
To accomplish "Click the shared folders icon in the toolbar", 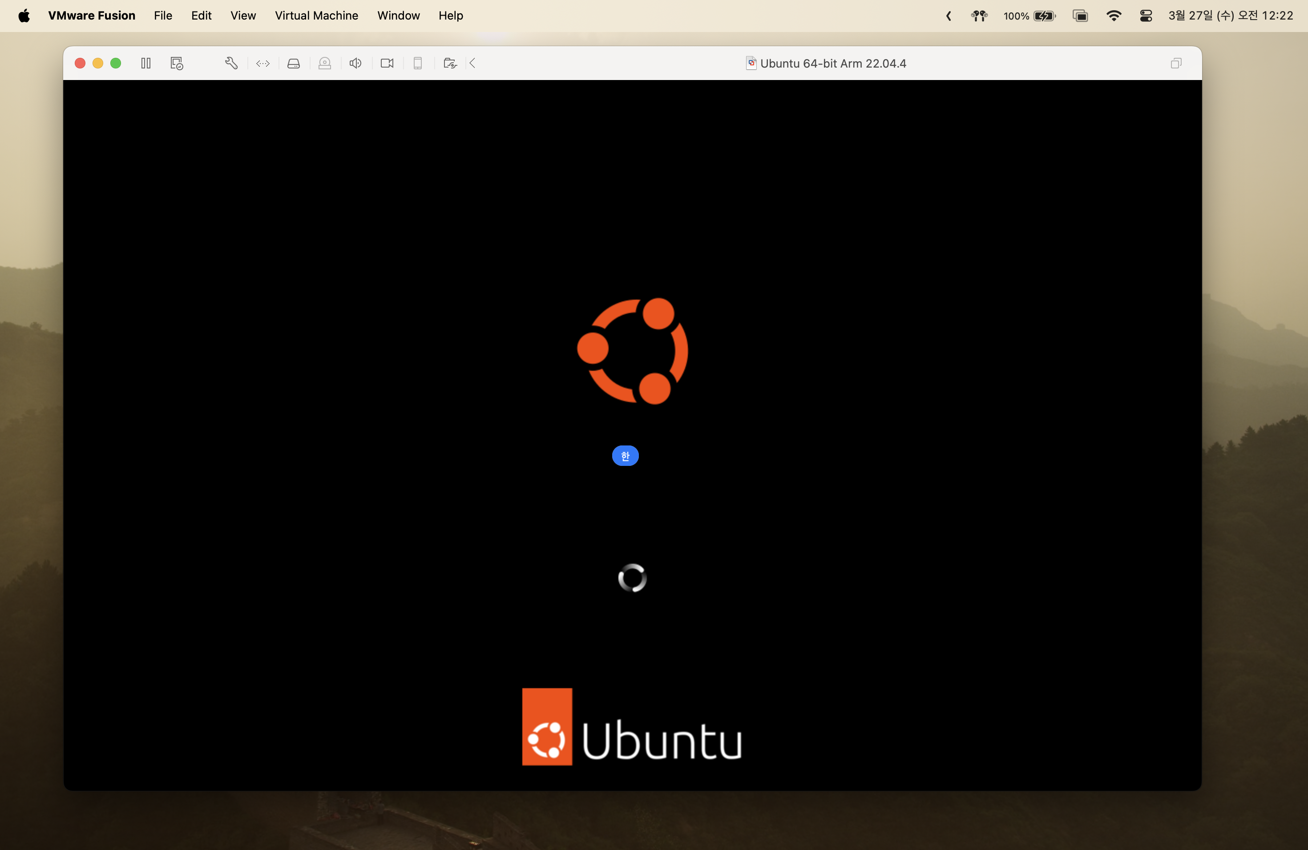I will coord(449,63).
